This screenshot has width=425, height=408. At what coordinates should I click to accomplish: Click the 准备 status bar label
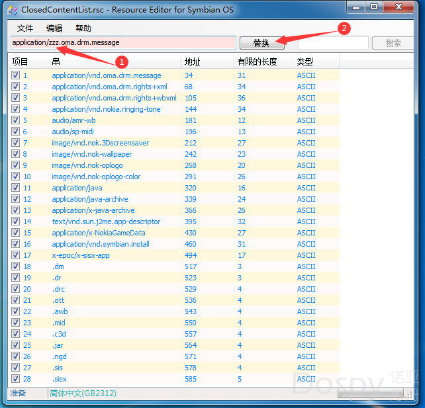pos(18,393)
